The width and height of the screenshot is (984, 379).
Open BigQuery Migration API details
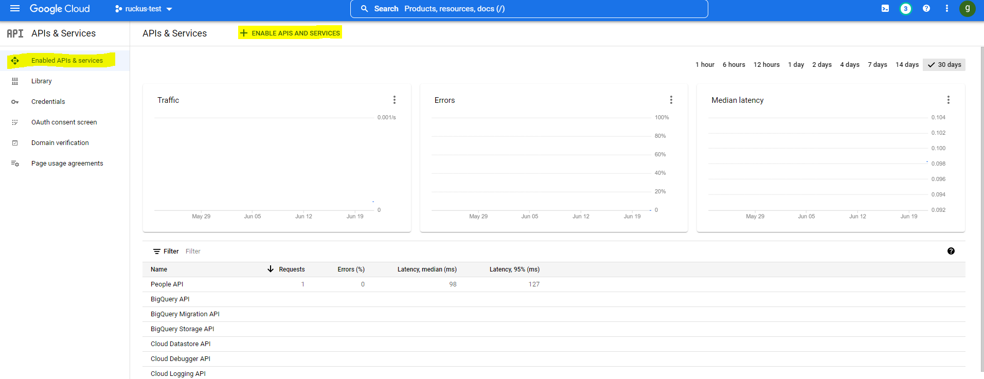(185, 314)
